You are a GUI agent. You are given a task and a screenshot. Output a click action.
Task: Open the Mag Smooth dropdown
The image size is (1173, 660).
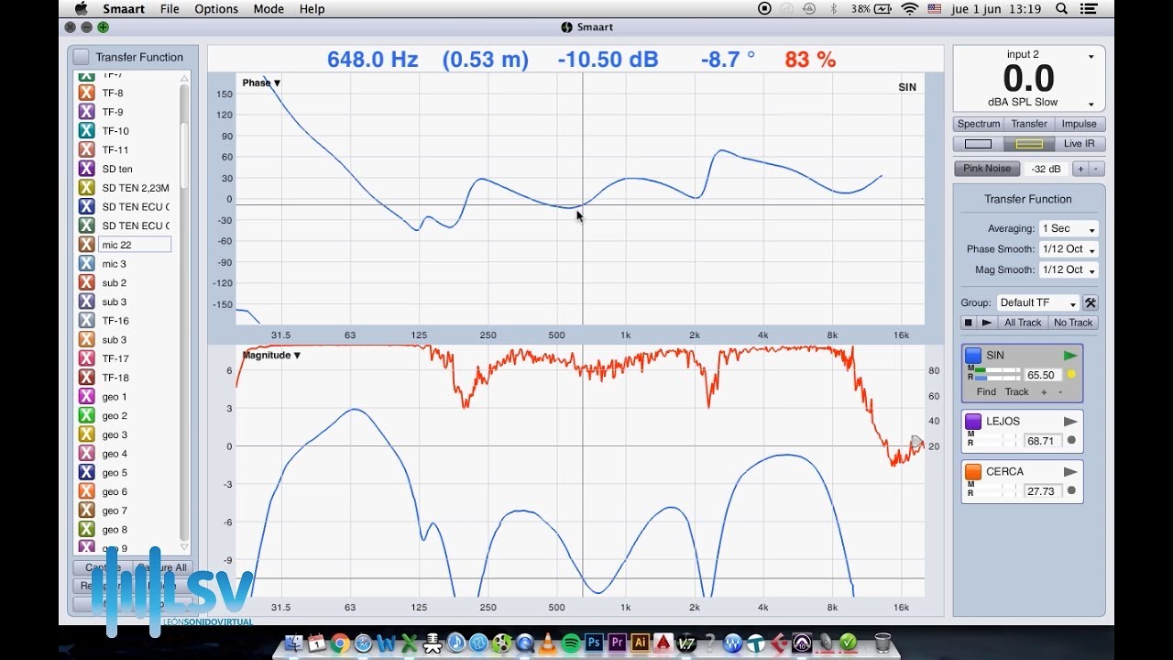[x=1069, y=270]
